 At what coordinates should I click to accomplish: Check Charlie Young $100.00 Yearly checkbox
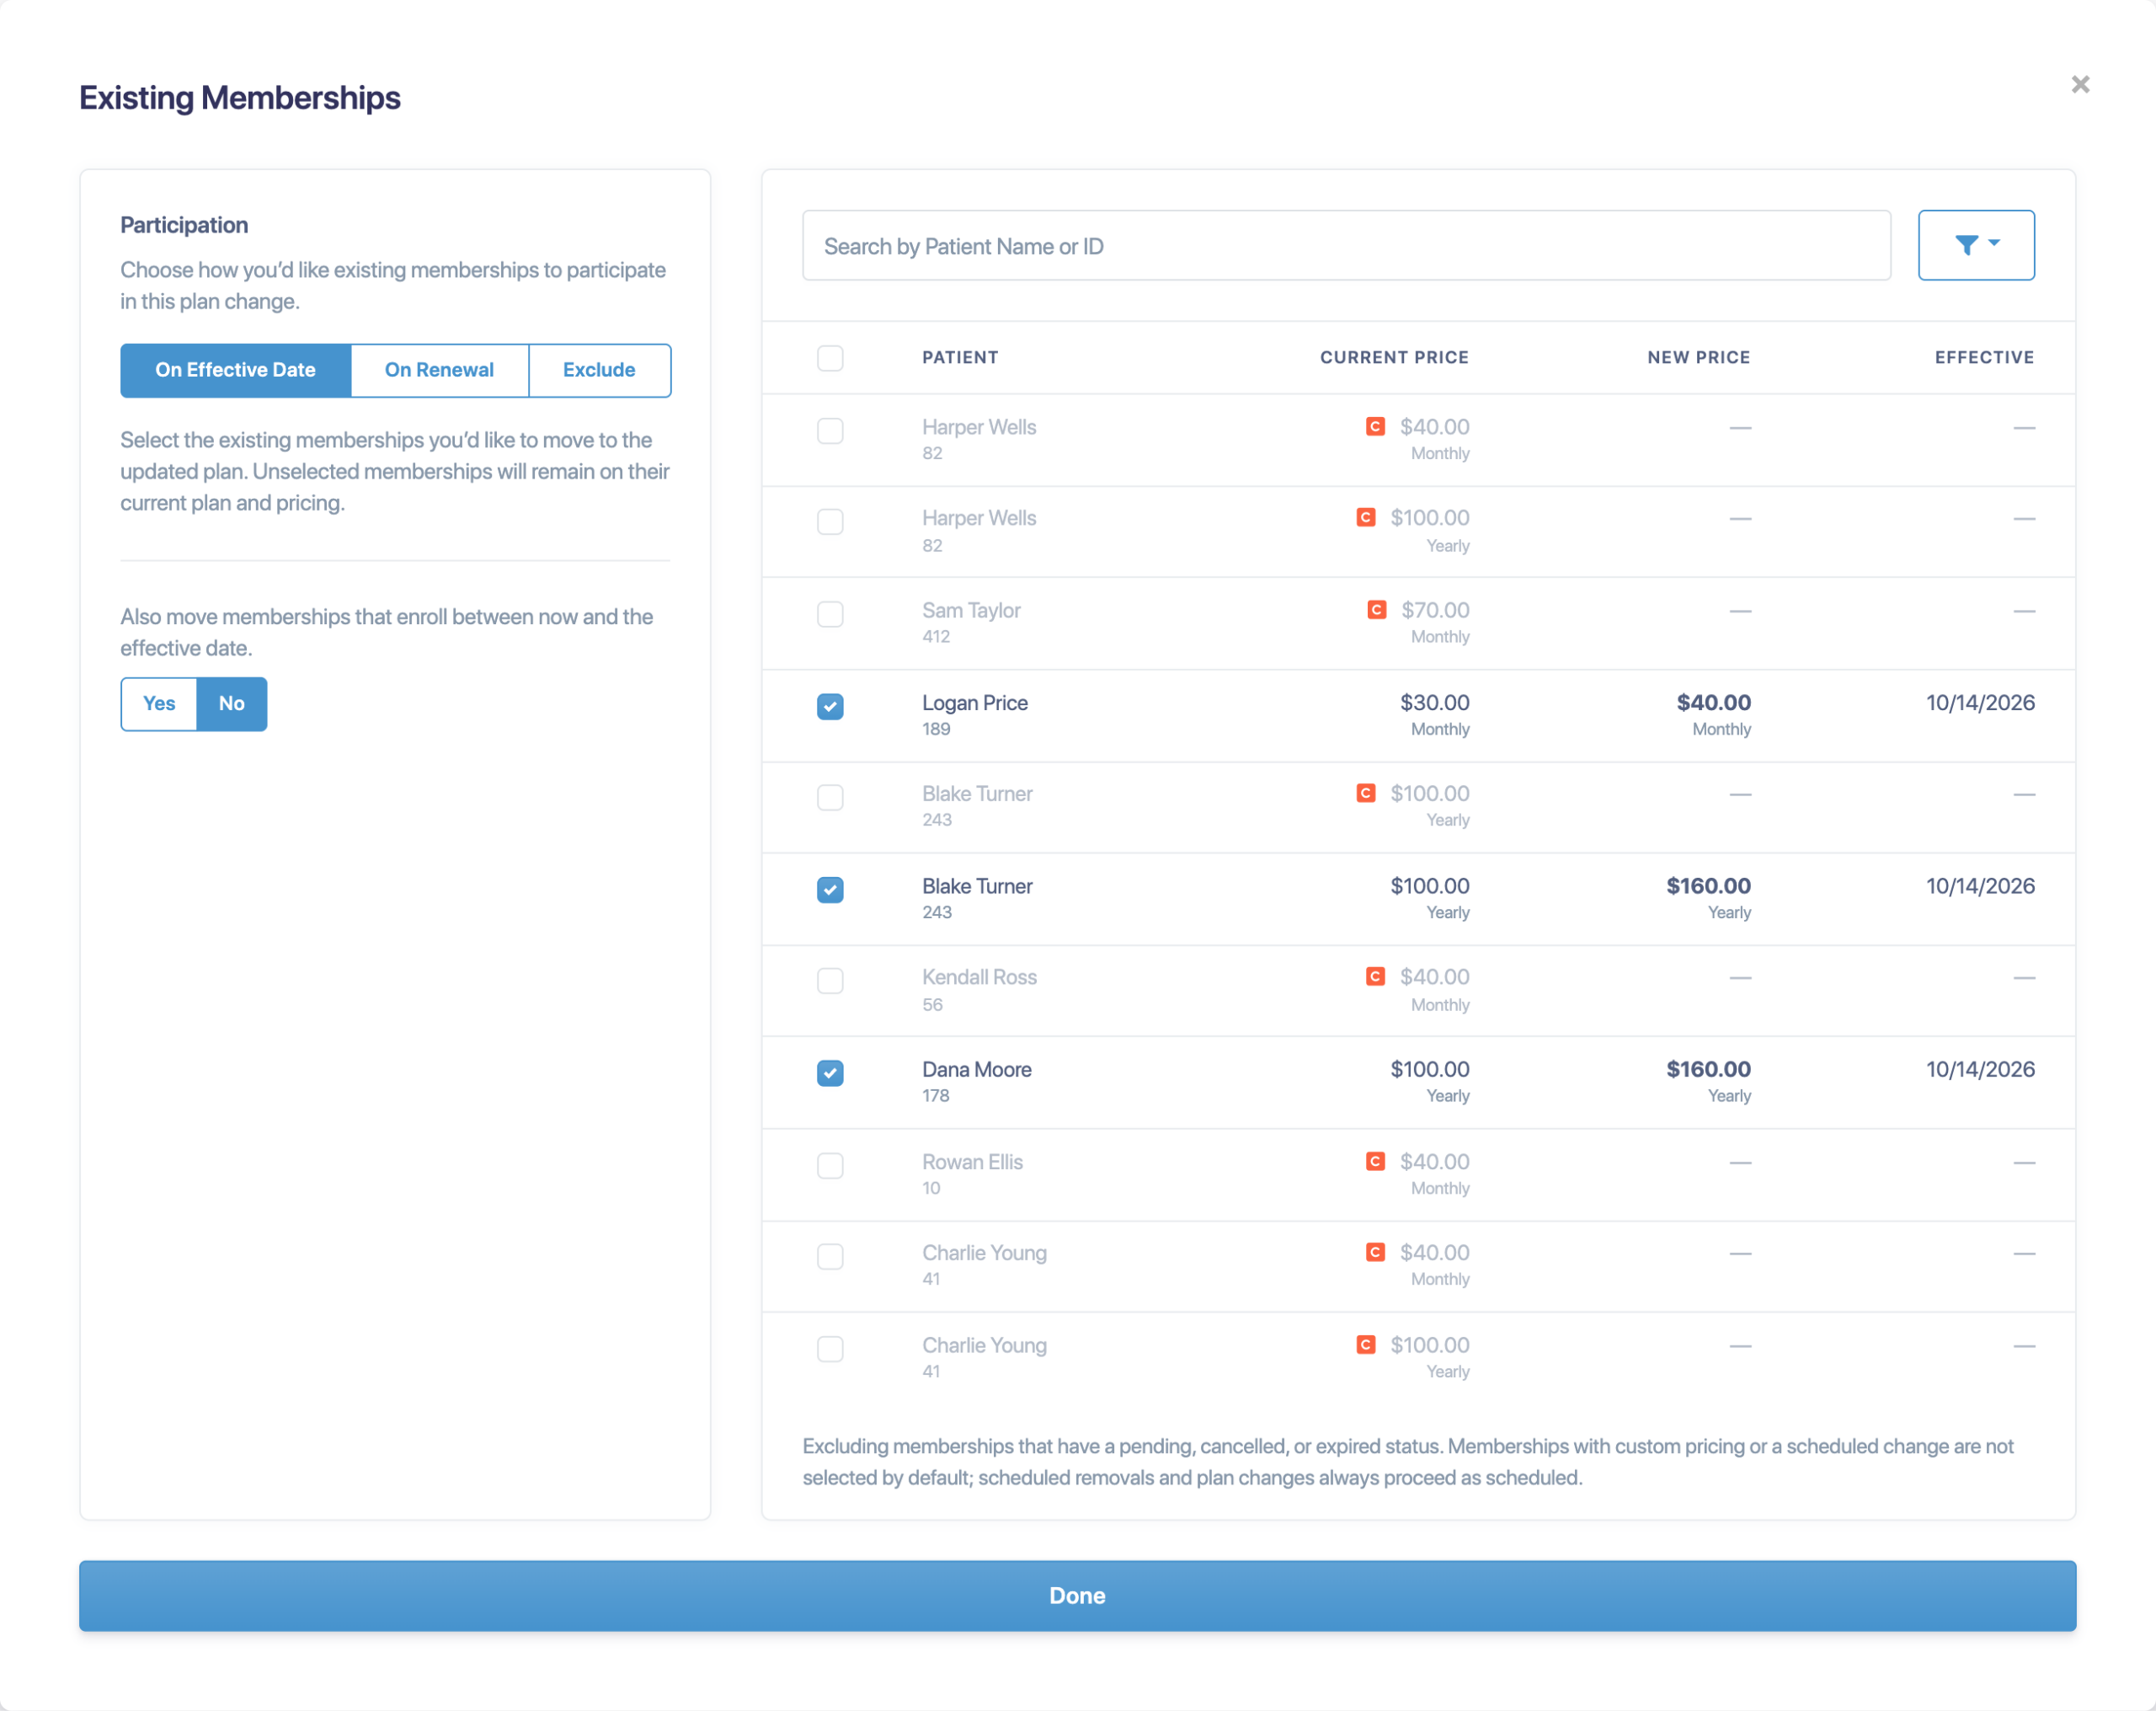pos(830,1349)
